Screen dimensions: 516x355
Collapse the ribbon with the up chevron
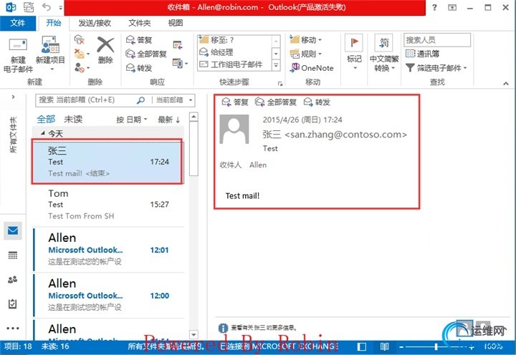click(x=506, y=84)
